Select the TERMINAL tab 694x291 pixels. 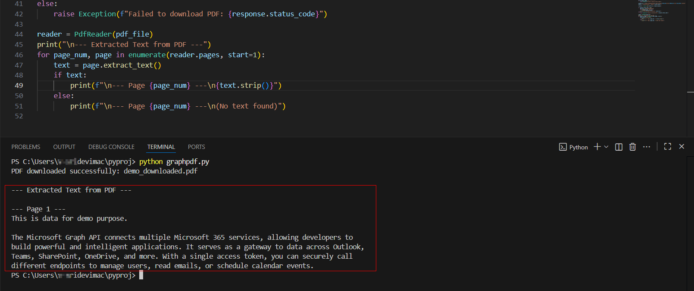coord(161,147)
